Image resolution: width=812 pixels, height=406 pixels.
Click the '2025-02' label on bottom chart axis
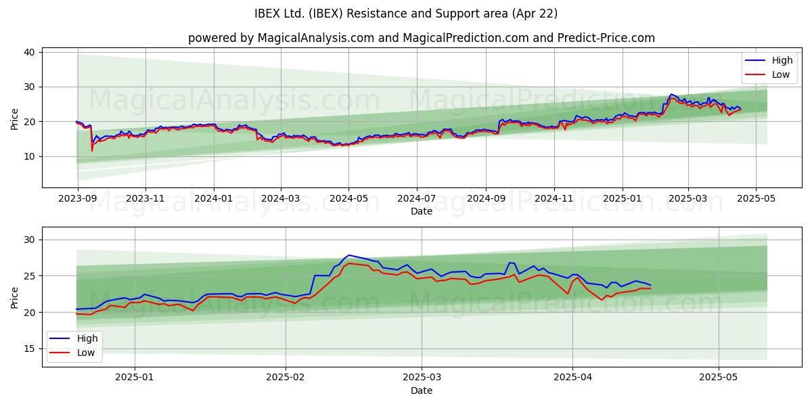click(286, 378)
